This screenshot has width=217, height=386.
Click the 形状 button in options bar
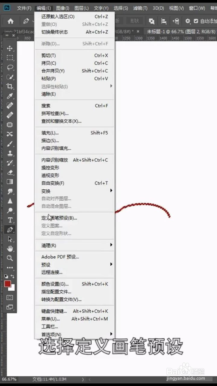click(135, 21)
